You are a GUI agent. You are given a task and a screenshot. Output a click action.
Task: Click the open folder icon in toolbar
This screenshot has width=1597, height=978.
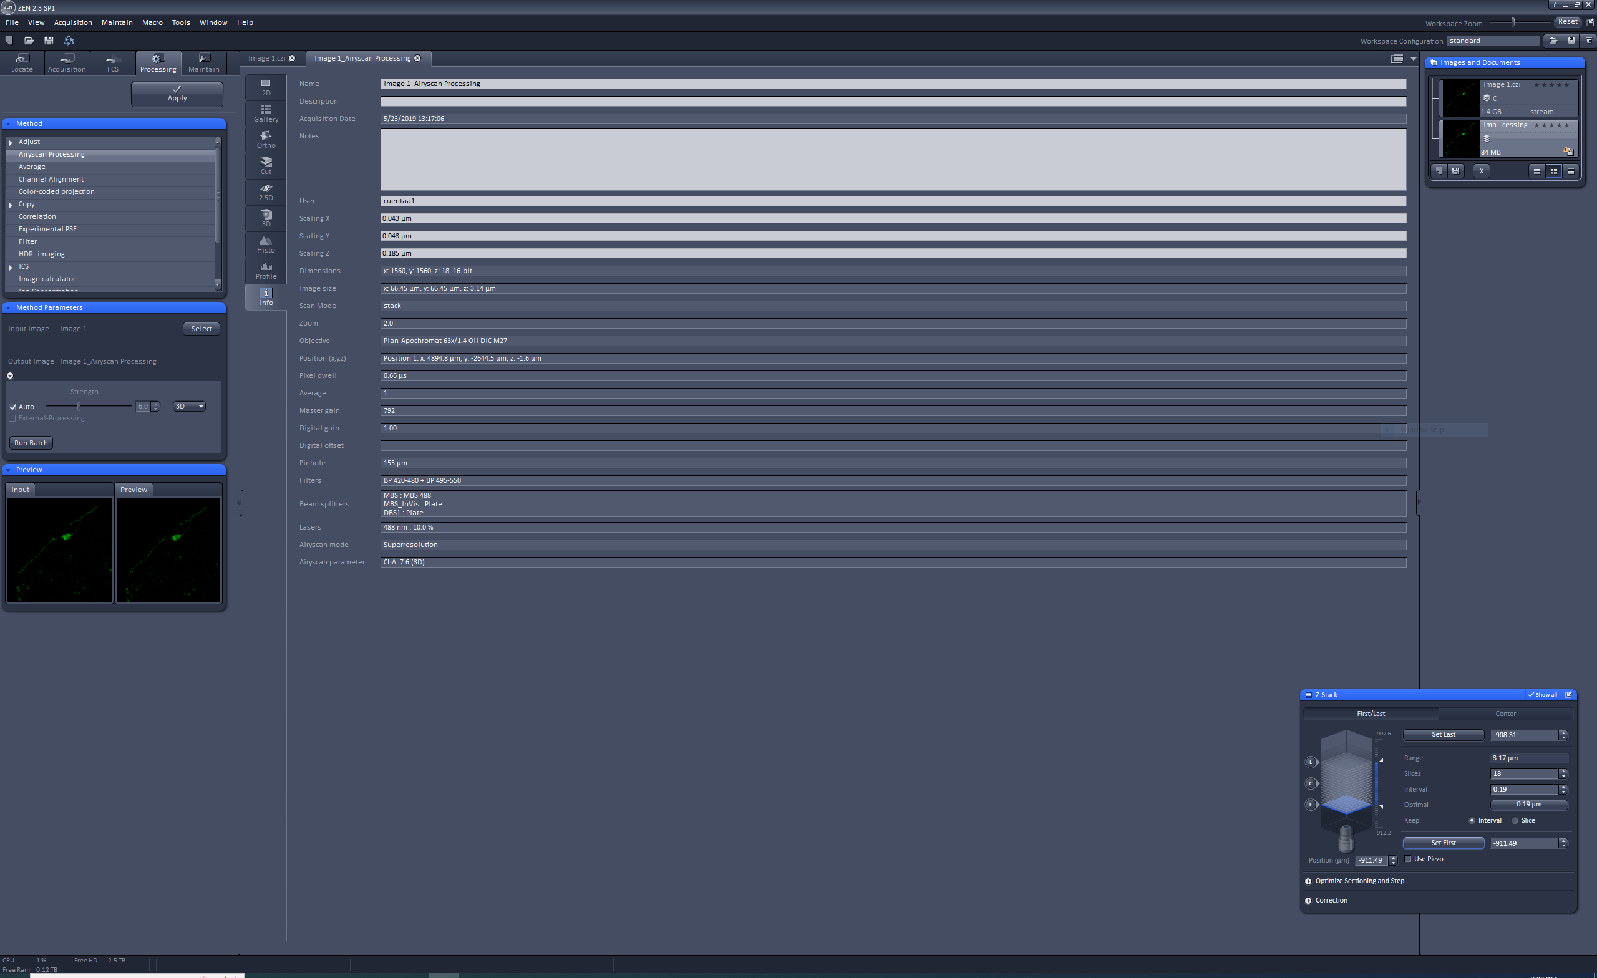tap(29, 40)
